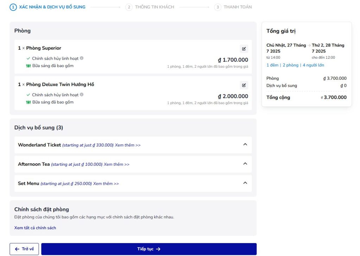Expand the Afternoon Tea service
This screenshot has width=360, height=256.
(245, 164)
